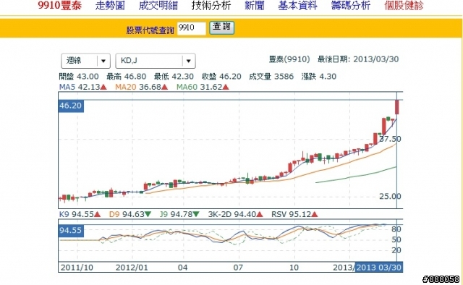Viewport: 463px width, 285px height.
Task: Go to the 基本資料 tab
Action: (297, 6)
